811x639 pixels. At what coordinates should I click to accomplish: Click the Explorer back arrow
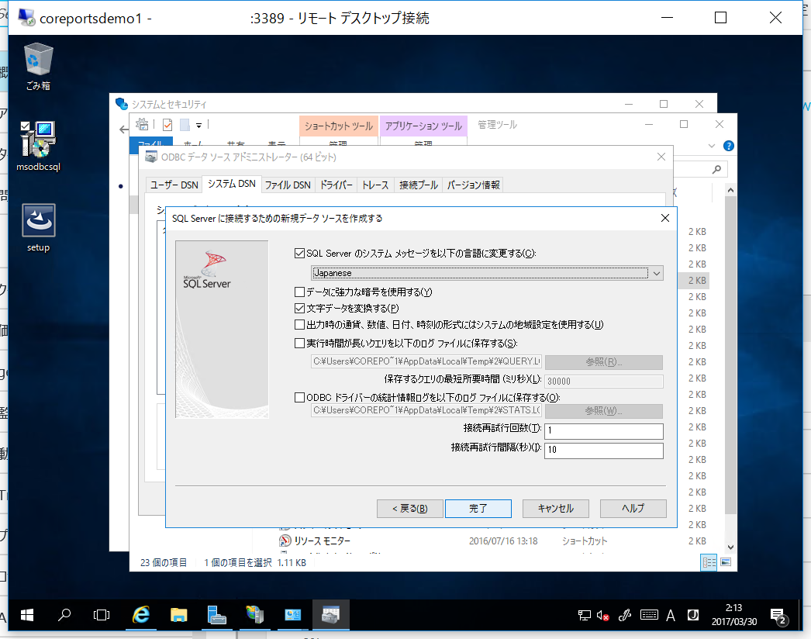(123, 130)
